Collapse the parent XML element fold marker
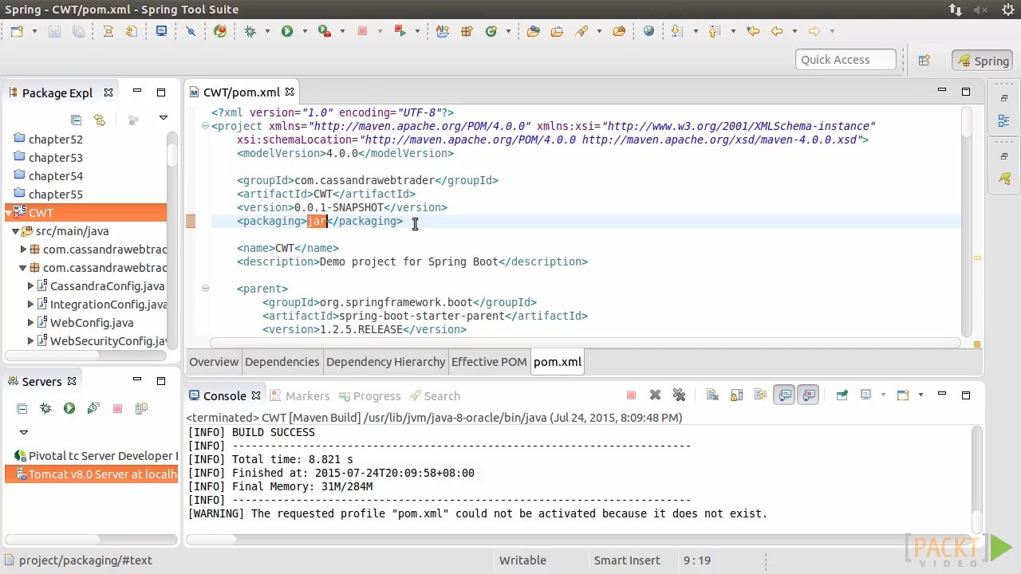The image size is (1021, 574). (205, 289)
